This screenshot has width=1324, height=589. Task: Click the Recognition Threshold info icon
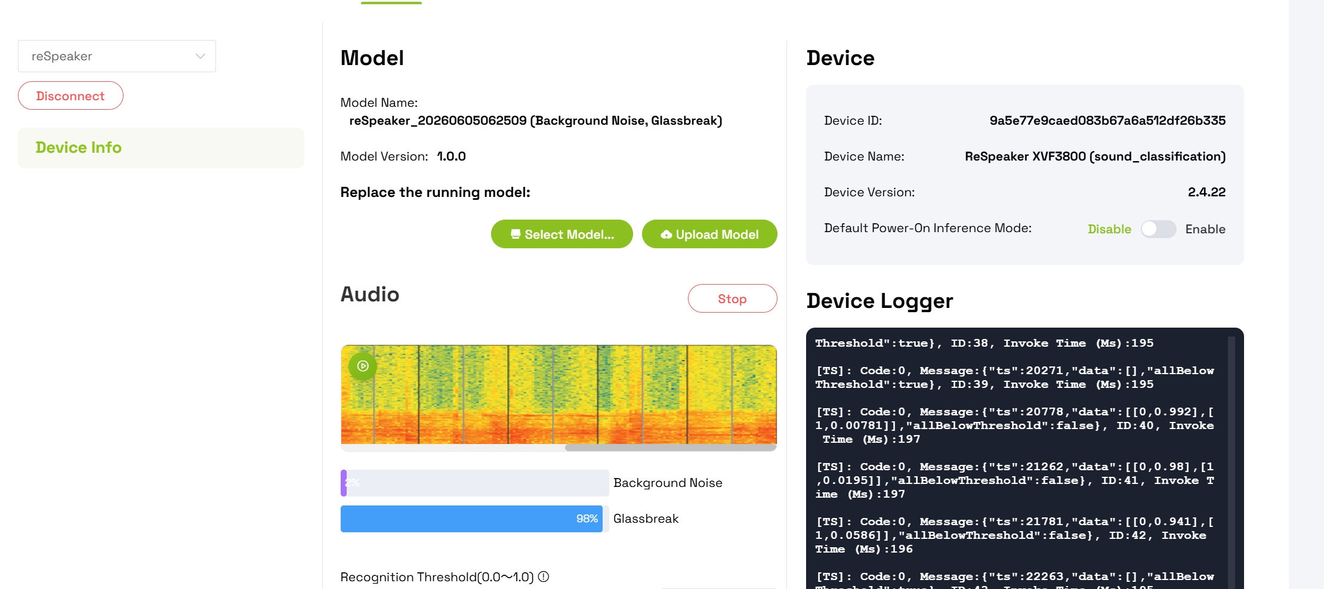pyautogui.click(x=544, y=576)
